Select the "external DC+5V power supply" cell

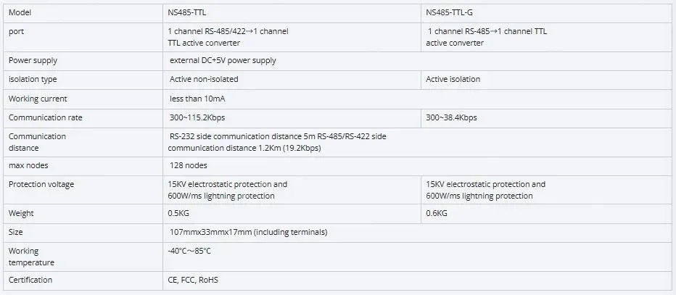tap(223, 61)
